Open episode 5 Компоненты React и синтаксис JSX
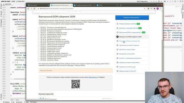 tap(129, 41)
